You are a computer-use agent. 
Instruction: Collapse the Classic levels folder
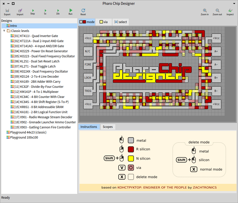(4, 31)
